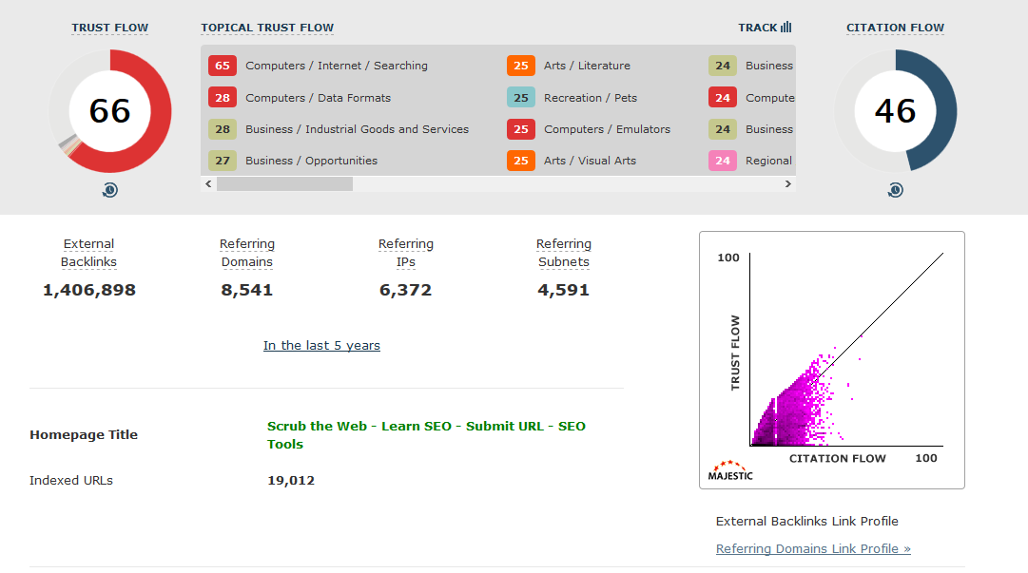Viewport: 1028px width, 573px height.
Task: Click the Homepage Title row label
Action: point(84,435)
